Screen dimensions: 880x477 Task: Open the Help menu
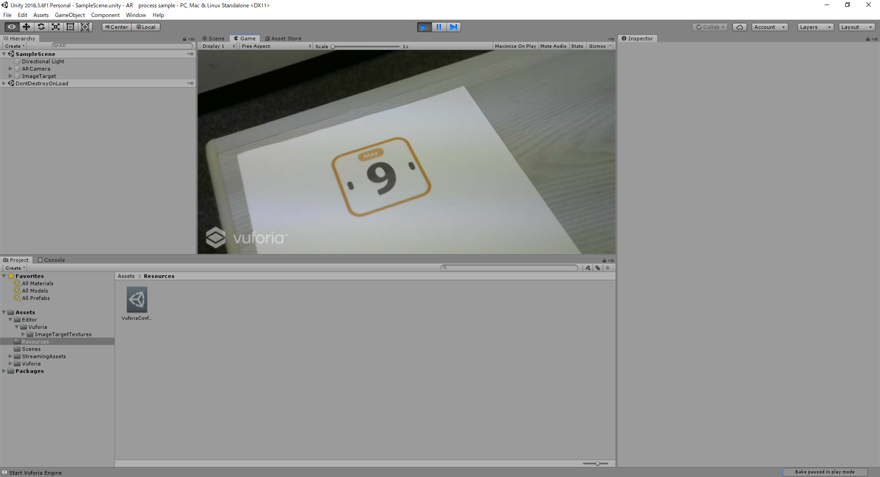(158, 15)
